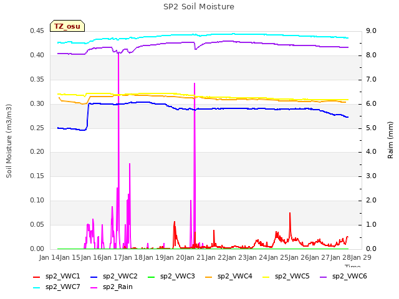This screenshot has width=399, height=299.
Task: Click the red VWC1 peak near Jan 25
Action: pyautogui.click(x=290, y=213)
